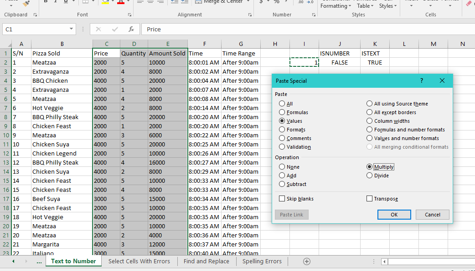The height and width of the screenshot is (271, 475).
Task: Select the Center alignment icon
Action: pyautogui.click(x=150, y=3)
